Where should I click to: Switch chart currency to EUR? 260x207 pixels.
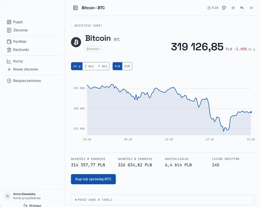click(x=127, y=66)
